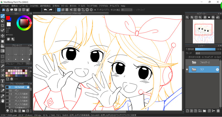Switch to the ブラシコン brush control tab
Viewport: 222px width, 117px height.
pos(11,64)
